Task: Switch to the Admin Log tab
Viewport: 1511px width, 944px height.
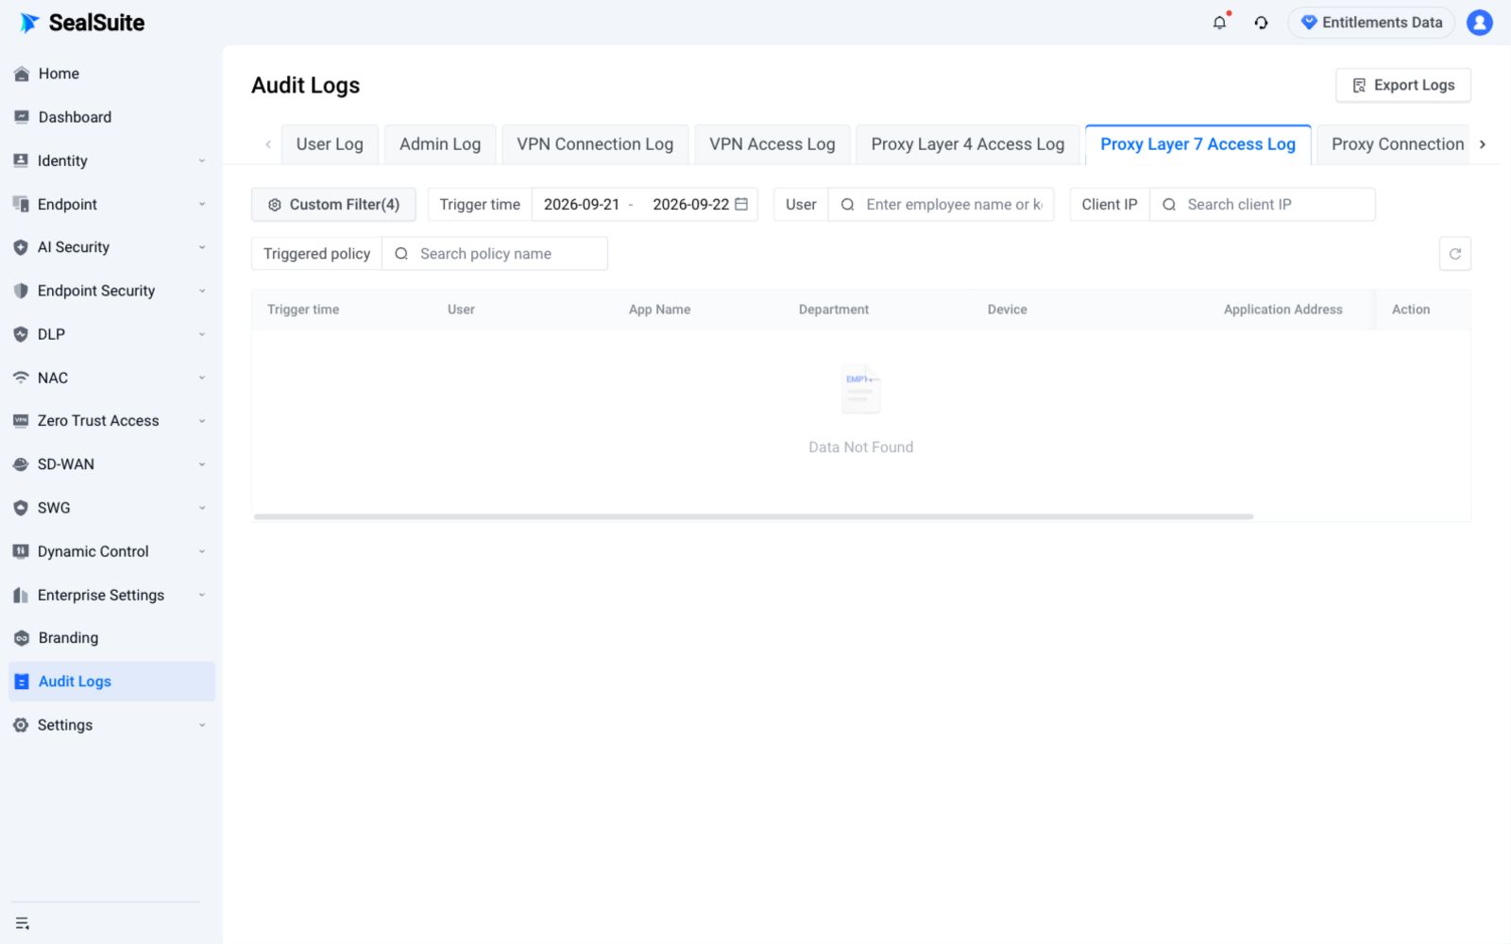Action: [x=440, y=144]
